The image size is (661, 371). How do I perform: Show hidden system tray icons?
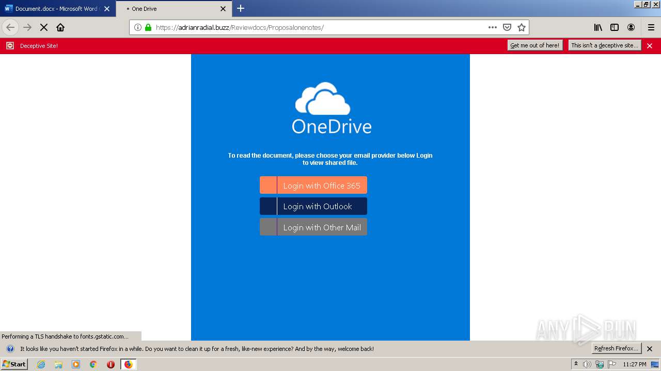click(x=576, y=364)
